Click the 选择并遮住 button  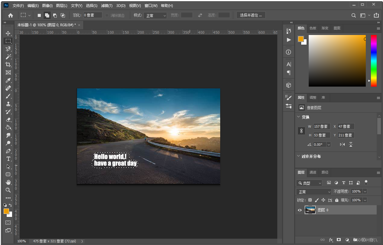pyautogui.click(x=251, y=15)
